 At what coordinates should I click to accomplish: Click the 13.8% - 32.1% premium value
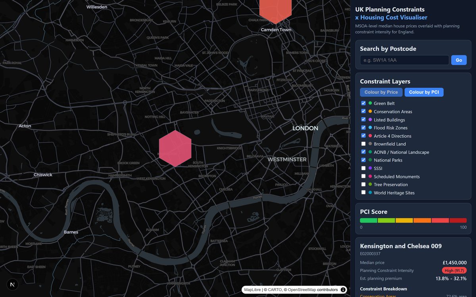tap(451, 279)
